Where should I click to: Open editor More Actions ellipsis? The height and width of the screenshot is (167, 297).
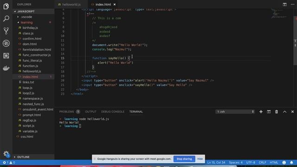293,4
